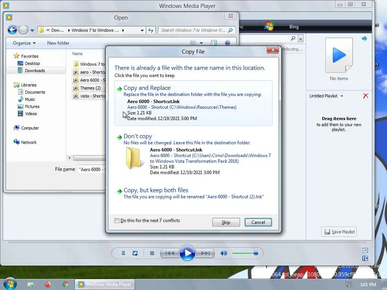Viewport: 387px width, 290px height.
Task: Toggle the preview pane icon
Action: 214,43
